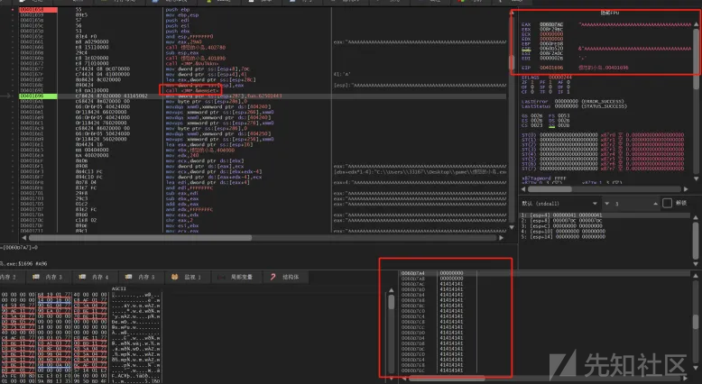Select the sub esp,eax instruction
Screen dimensions: 702x384
181,53
